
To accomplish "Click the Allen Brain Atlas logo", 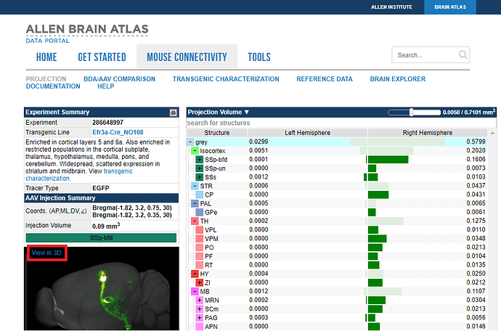I will (x=87, y=29).
